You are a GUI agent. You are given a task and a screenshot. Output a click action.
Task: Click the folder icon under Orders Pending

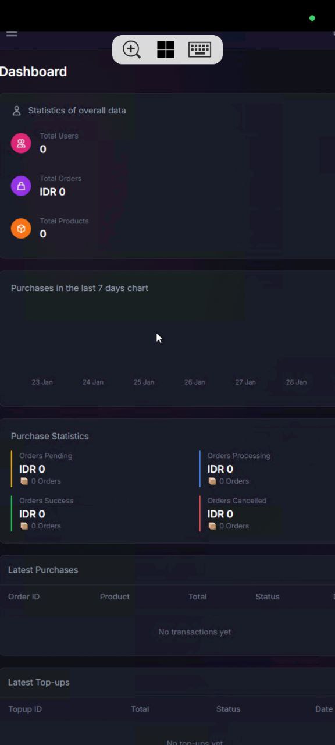click(24, 481)
